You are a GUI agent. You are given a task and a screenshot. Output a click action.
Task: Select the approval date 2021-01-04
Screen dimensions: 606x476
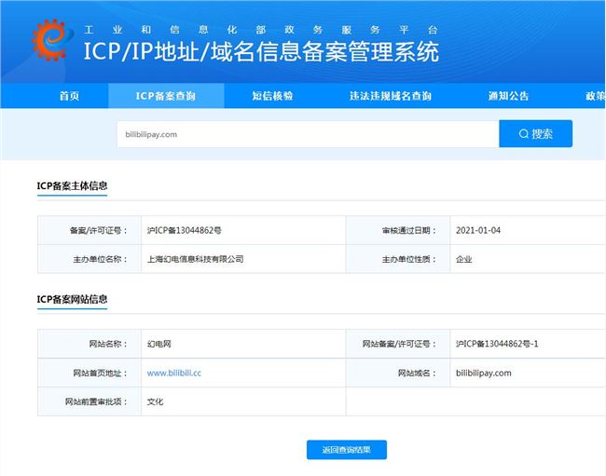pos(478,230)
